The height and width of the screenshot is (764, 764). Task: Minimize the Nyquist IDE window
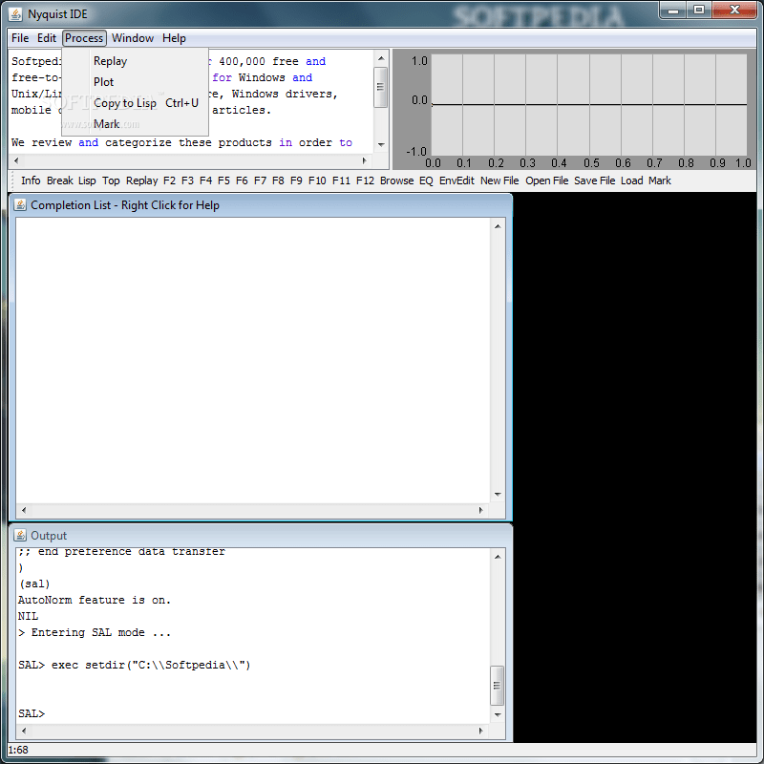(x=673, y=11)
